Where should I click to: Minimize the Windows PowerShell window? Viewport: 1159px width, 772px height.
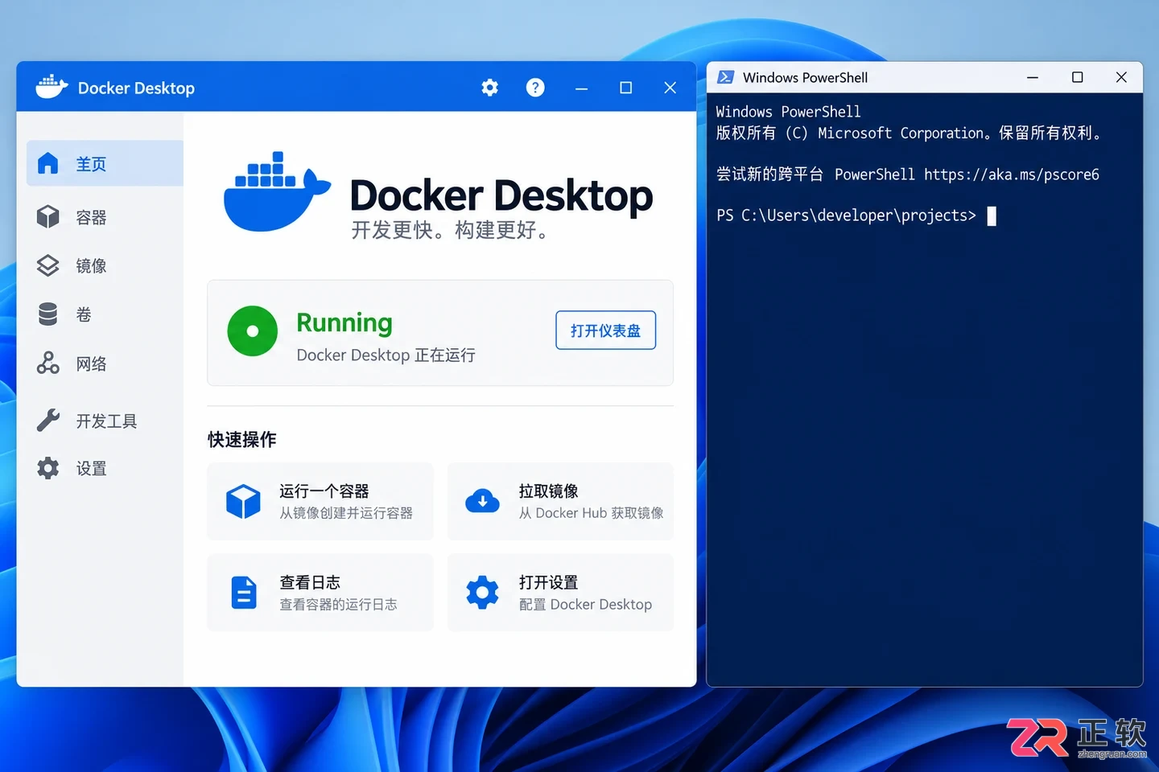1033,77
